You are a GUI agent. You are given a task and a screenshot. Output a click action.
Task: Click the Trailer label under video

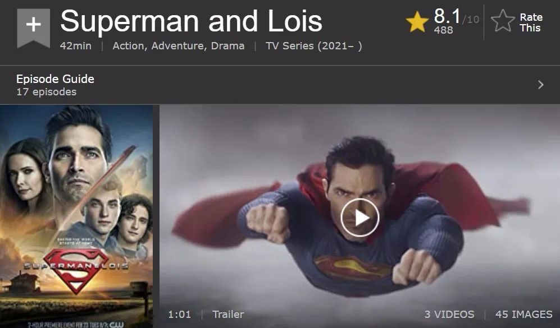pos(228,314)
